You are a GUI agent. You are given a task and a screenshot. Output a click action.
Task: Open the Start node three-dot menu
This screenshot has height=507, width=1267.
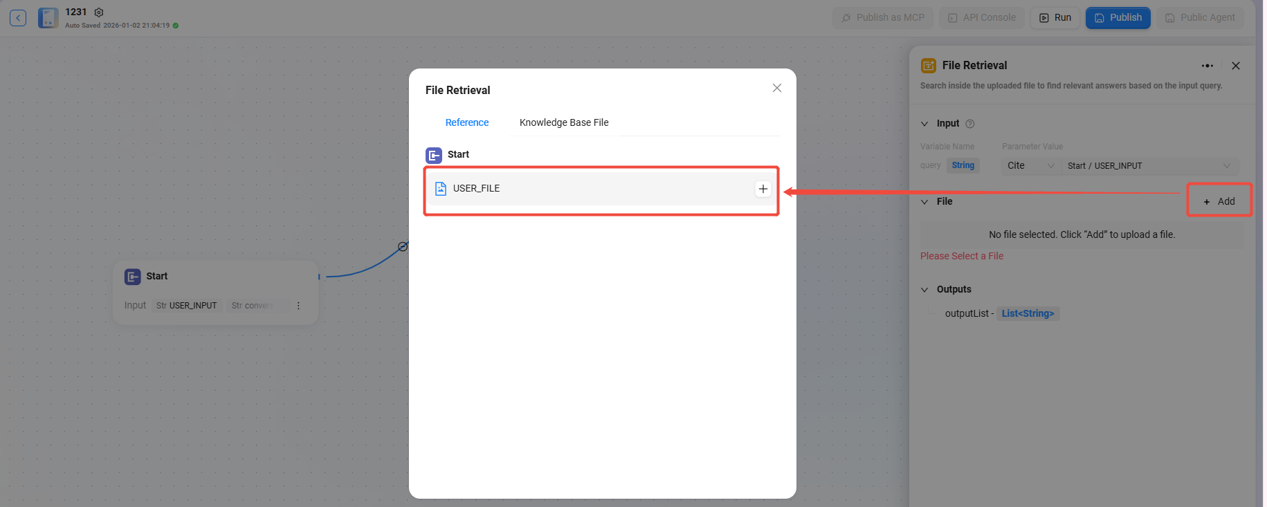(x=298, y=306)
